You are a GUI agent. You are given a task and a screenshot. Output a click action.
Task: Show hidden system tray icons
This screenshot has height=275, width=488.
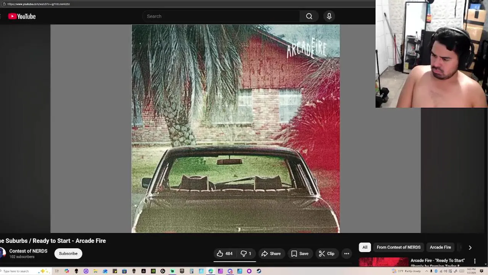click(427, 271)
